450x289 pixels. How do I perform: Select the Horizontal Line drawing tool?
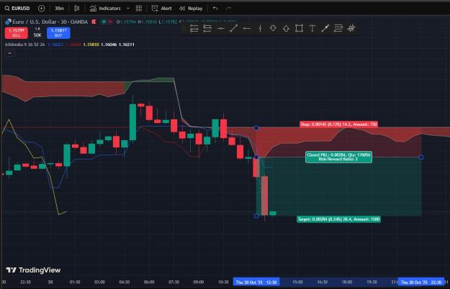pos(220,28)
